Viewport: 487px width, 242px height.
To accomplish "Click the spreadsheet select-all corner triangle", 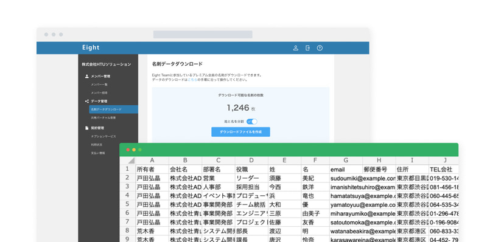I will [131, 161].
